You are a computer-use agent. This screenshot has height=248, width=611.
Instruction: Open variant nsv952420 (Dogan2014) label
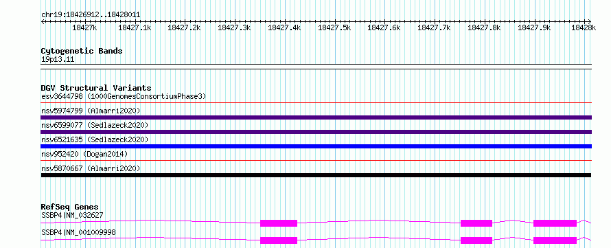[84, 154]
